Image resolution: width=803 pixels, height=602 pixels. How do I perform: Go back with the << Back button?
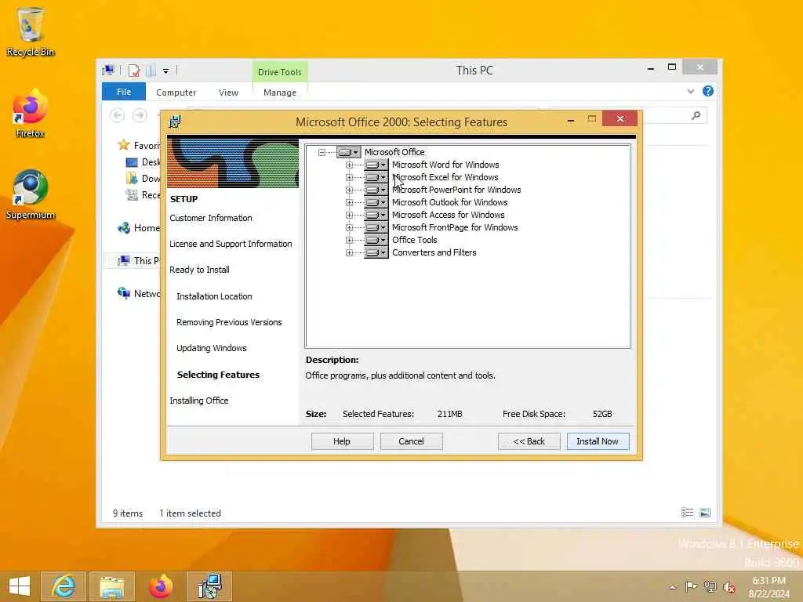coord(529,441)
